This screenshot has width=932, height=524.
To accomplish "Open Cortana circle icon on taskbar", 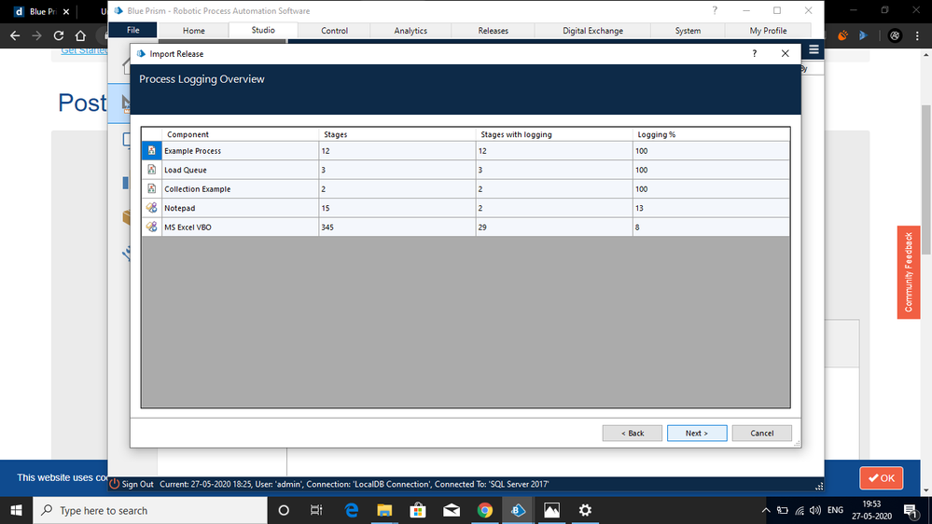I will tap(284, 510).
